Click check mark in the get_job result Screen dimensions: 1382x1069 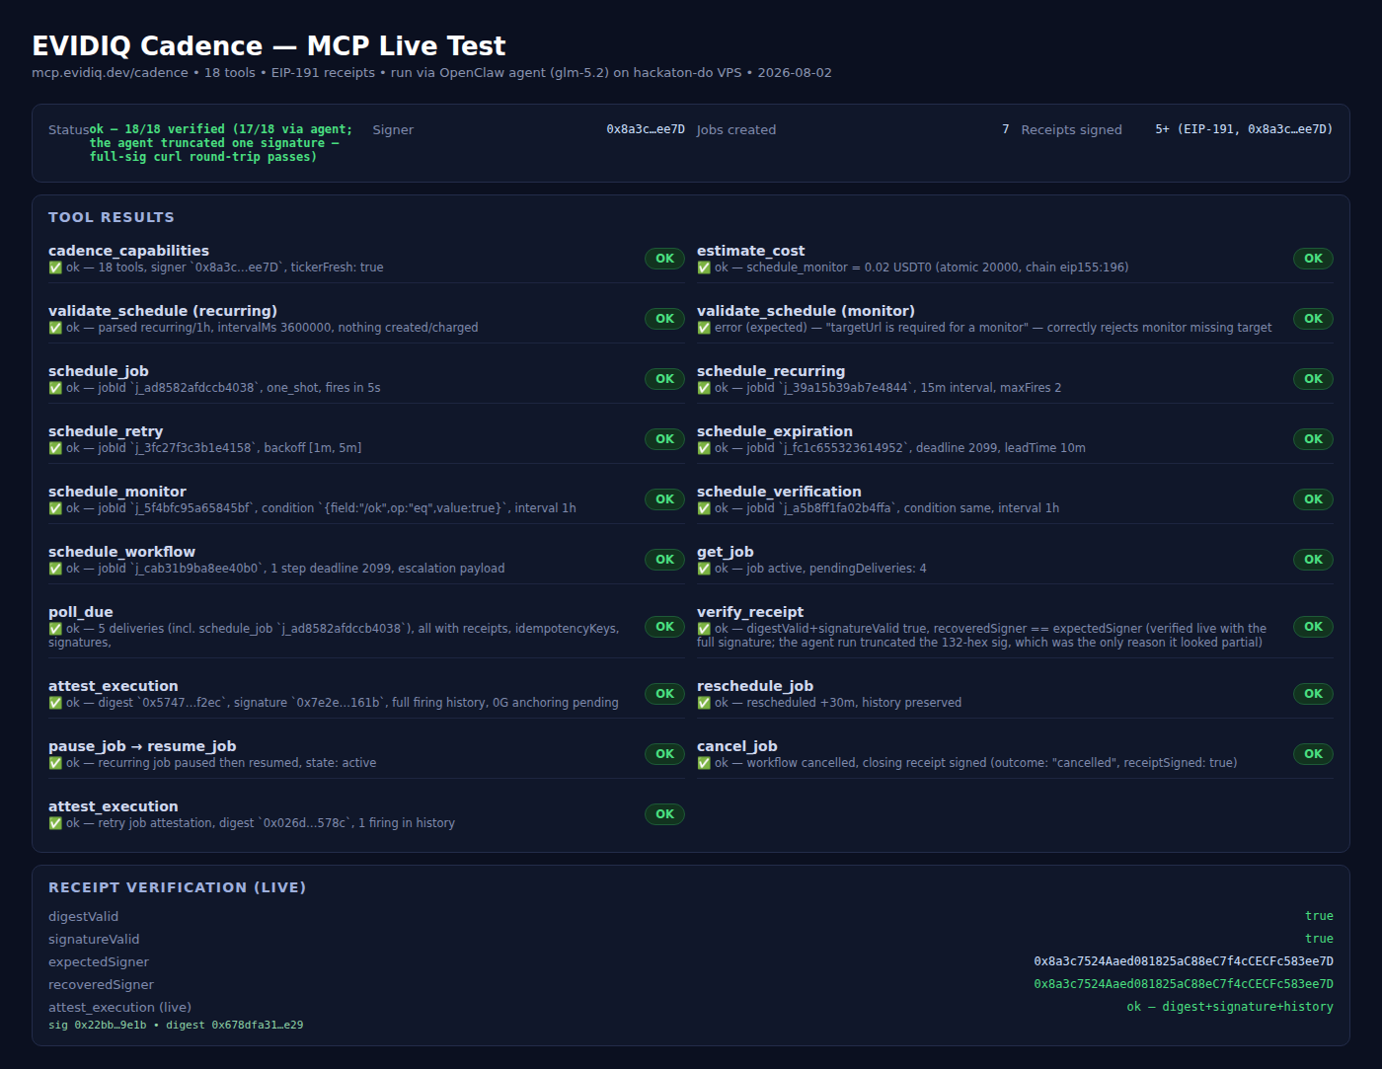pyautogui.click(x=704, y=569)
